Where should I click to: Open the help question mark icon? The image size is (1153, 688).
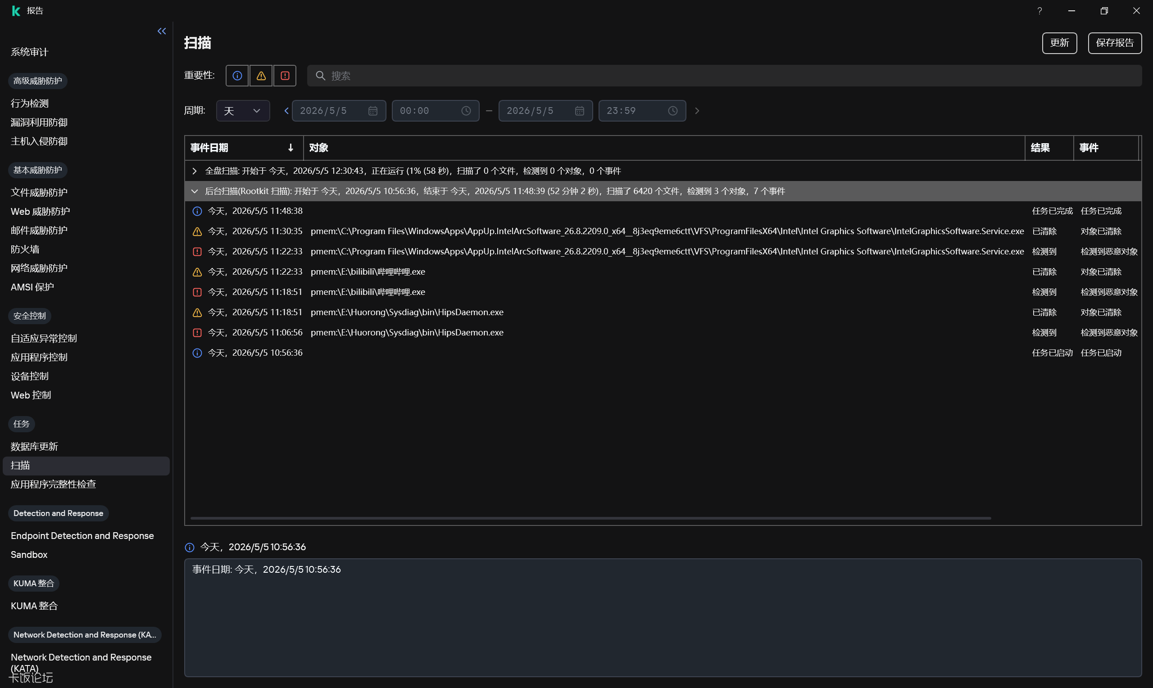point(1040,11)
